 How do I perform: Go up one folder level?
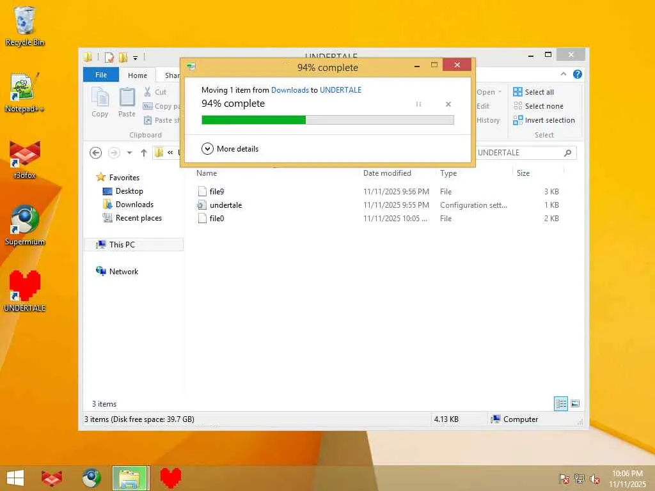point(144,153)
